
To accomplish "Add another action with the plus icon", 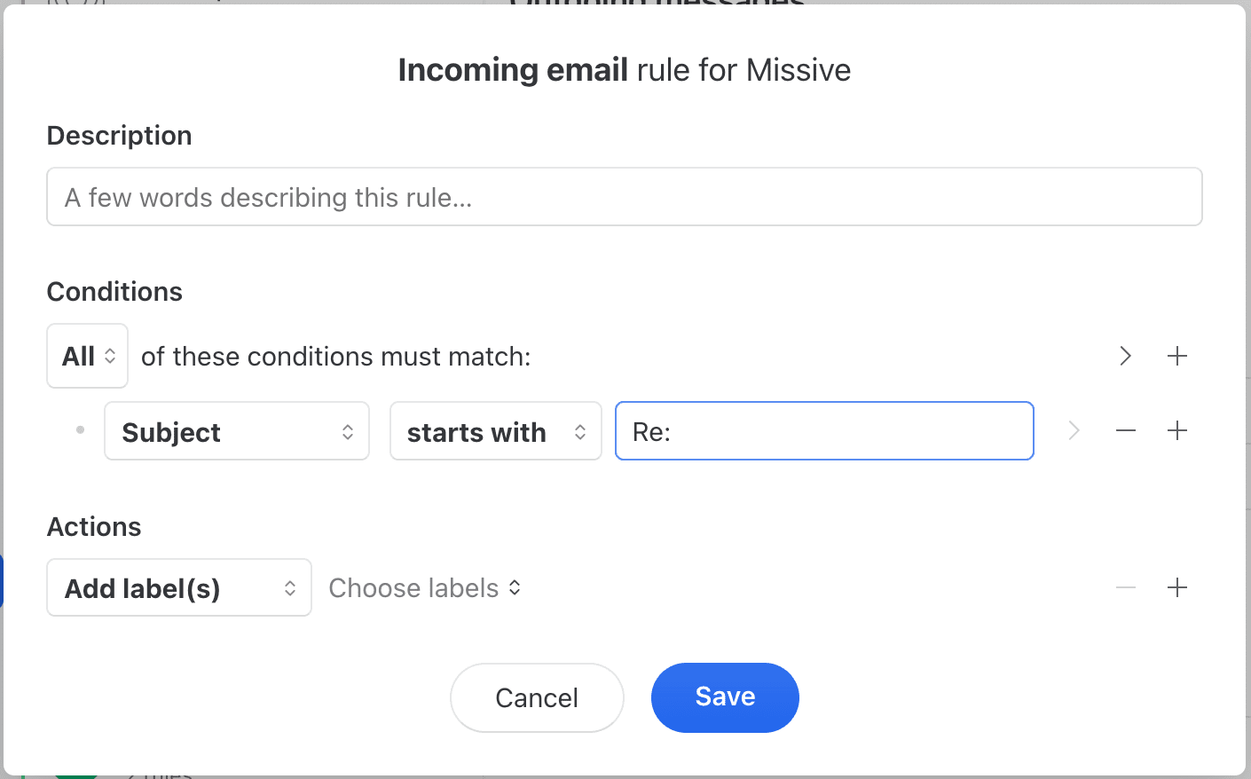I will click(1177, 587).
